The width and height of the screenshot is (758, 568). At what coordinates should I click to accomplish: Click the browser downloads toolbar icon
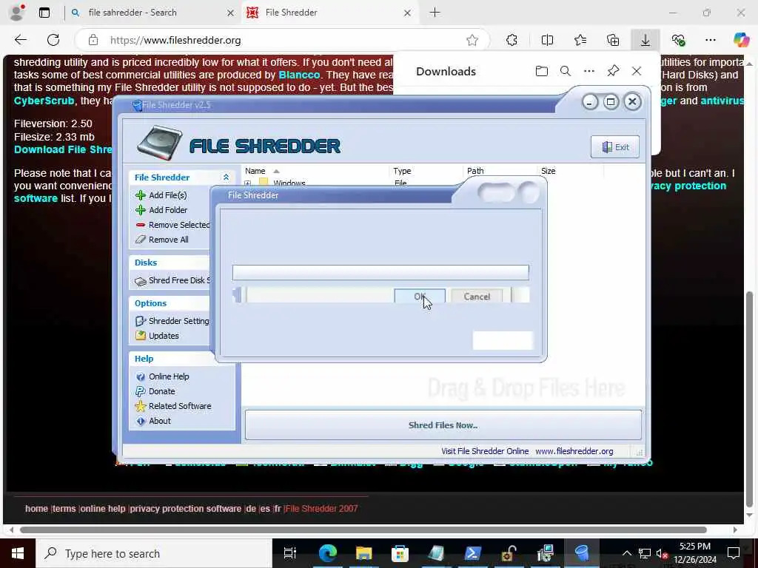645,40
